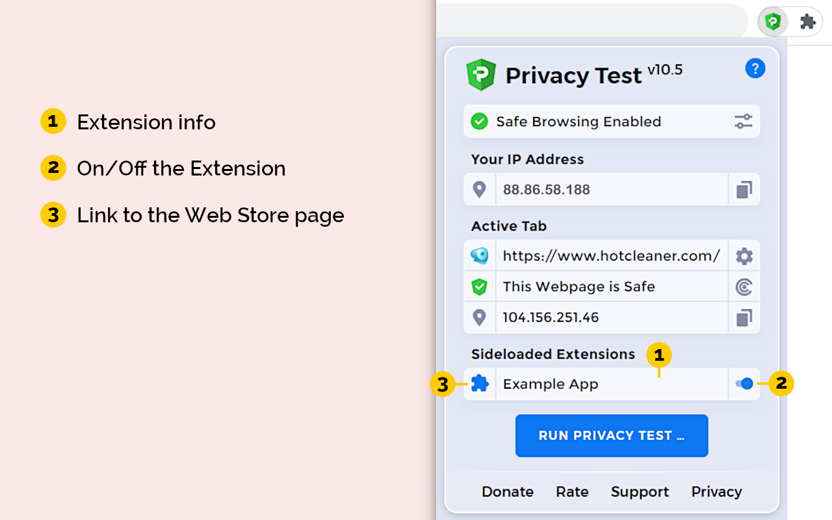Open Safe Browsing filter settings sliders

[744, 121]
